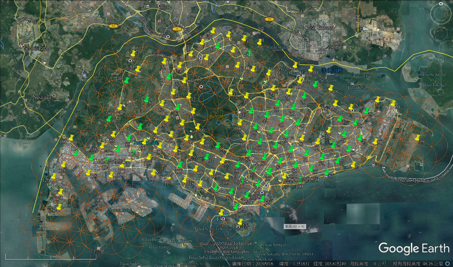453x267 pixels.
Task: Click the Google Earth logo
Action: [414, 248]
